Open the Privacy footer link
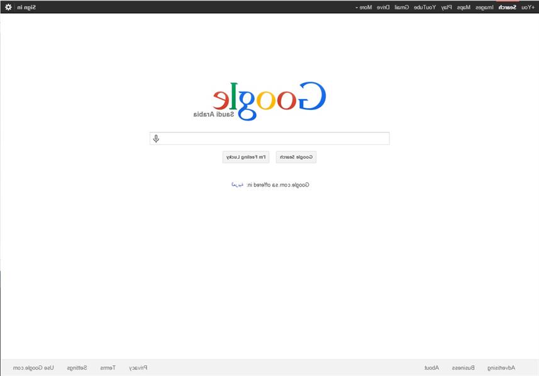 (x=138, y=368)
